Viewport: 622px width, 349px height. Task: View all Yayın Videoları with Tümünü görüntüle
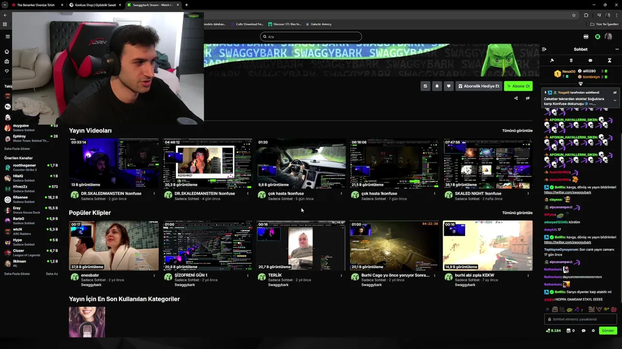(517, 130)
